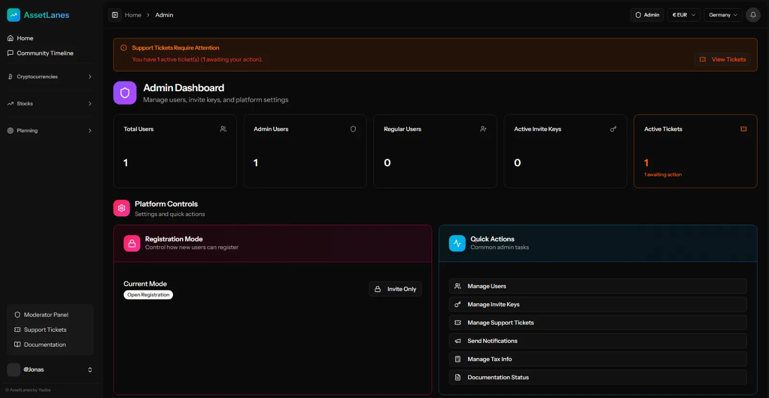Click the warning icon in support alert
Screen dimensions: 769x398
click(x=124, y=48)
